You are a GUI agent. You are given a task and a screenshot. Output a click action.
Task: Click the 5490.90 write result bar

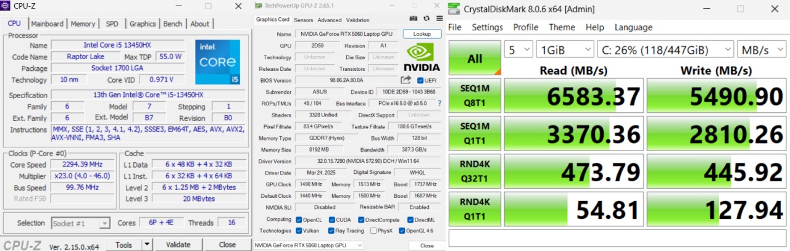click(717, 96)
